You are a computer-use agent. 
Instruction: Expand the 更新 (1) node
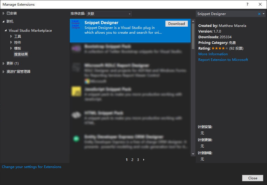(x=3, y=63)
